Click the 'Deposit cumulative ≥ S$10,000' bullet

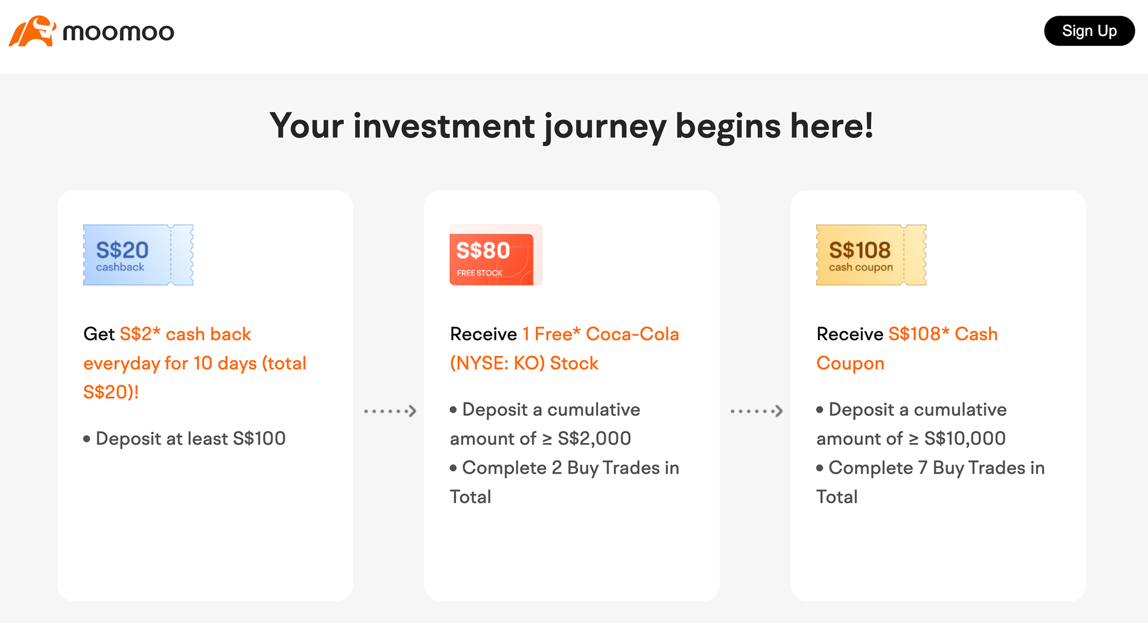[x=912, y=424]
